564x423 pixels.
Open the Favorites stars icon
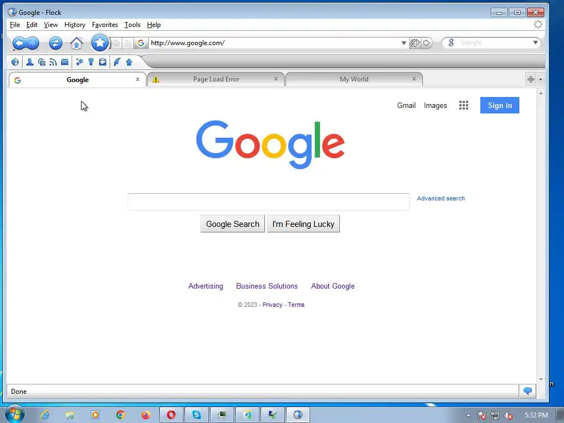pos(79,62)
